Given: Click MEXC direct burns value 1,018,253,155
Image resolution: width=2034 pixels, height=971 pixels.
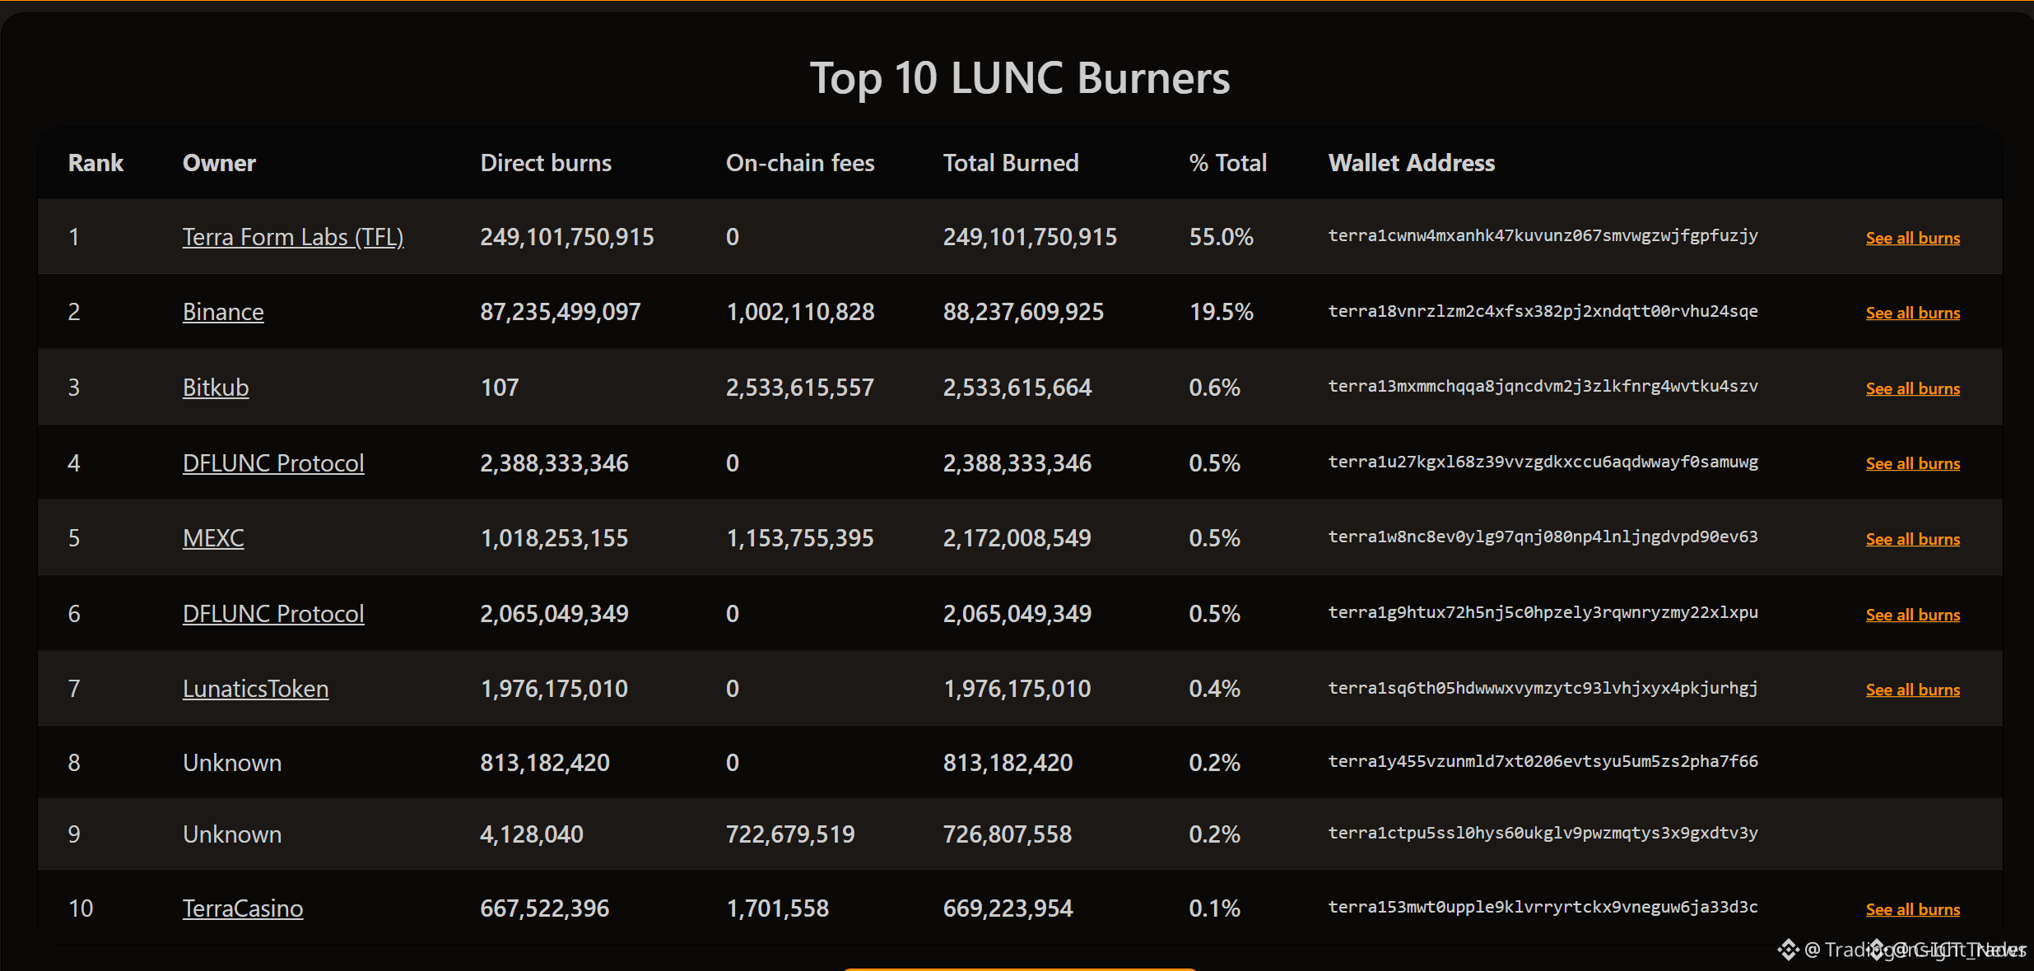Looking at the screenshot, I should point(554,538).
